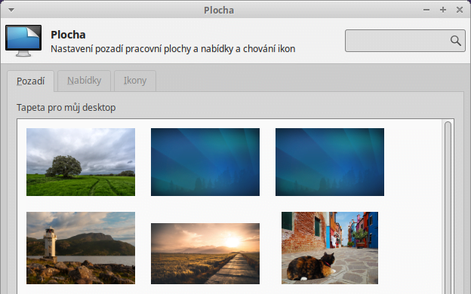Switch to the Pozadí tab
Screen dimensions: 471x294
[31, 81]
